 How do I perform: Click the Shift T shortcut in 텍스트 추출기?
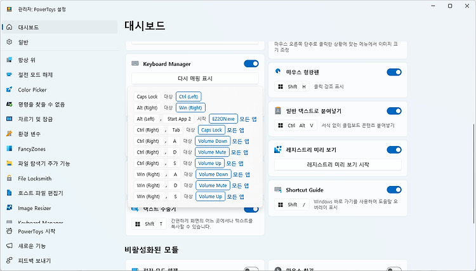point(149,224)
